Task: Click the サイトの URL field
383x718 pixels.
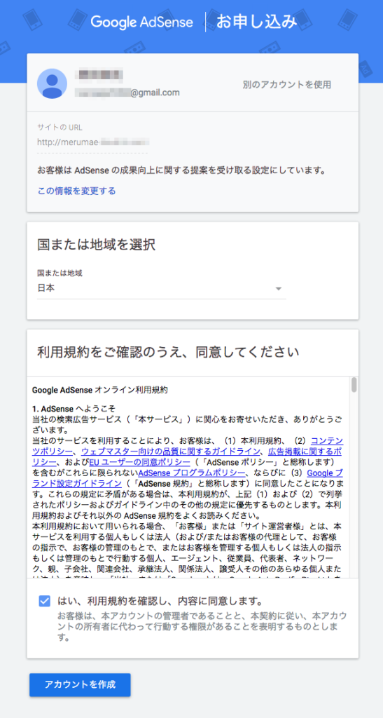Action: coord(92,142)
